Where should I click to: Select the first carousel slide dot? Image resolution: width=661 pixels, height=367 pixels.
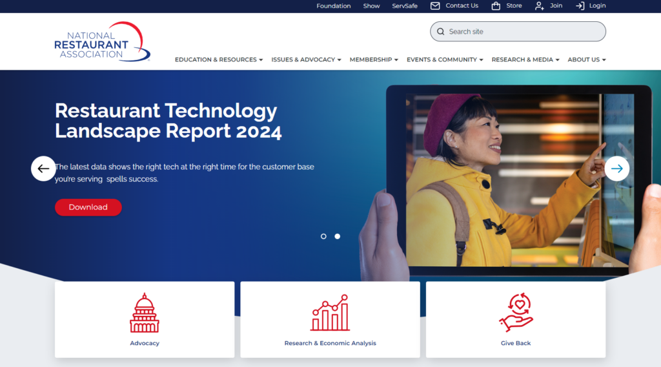pyautogui.click(x=323, y=236)
